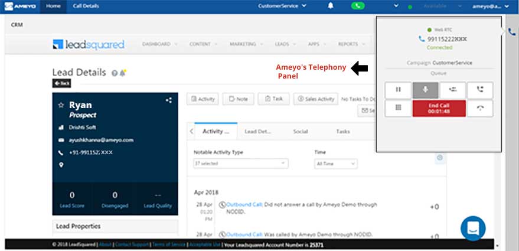519x251 pixels.
Task: Click Outbound Call link 'Was called by'
Action: click(x=244, y=234)
